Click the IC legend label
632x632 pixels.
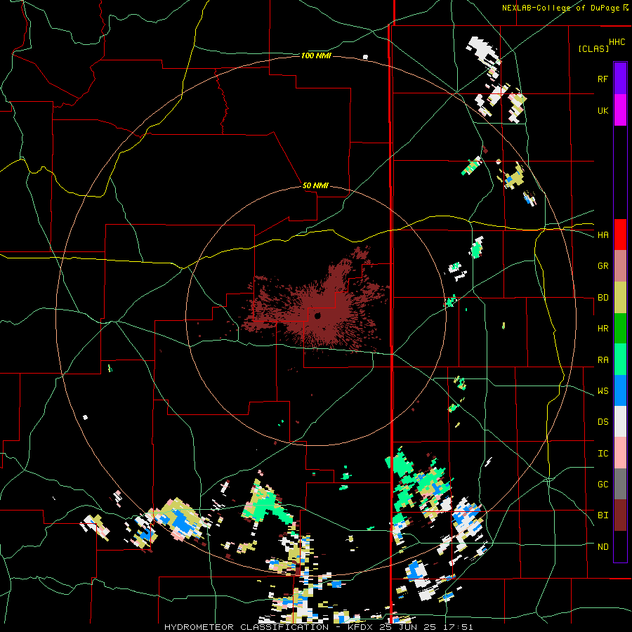pyautogui.click(x=603, y=454)
